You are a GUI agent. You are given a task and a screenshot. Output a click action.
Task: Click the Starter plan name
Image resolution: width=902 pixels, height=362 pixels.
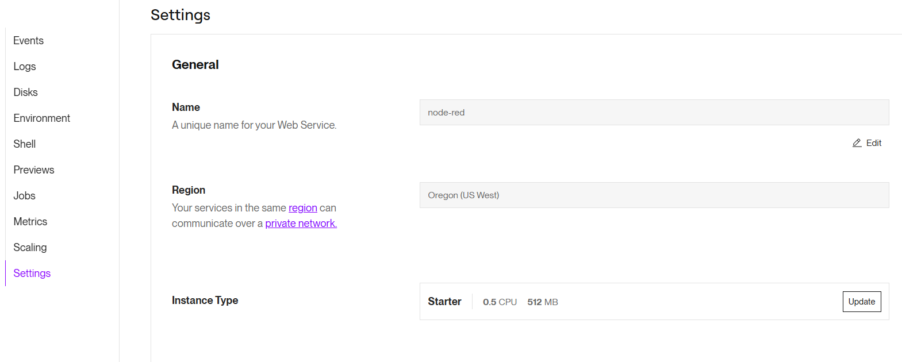[444, 302]
